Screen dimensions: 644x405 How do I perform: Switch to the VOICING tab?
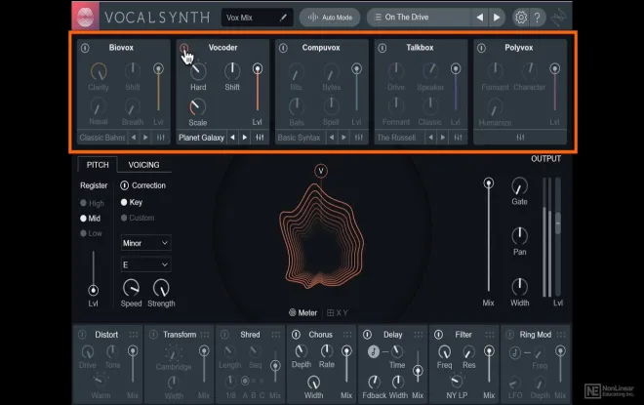pyautogui.click(x=143, y=165)
